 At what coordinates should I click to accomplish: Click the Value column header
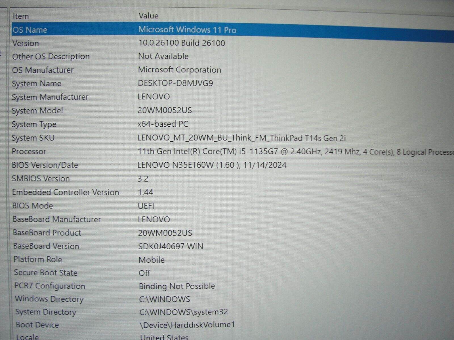(x=148, y=16)
